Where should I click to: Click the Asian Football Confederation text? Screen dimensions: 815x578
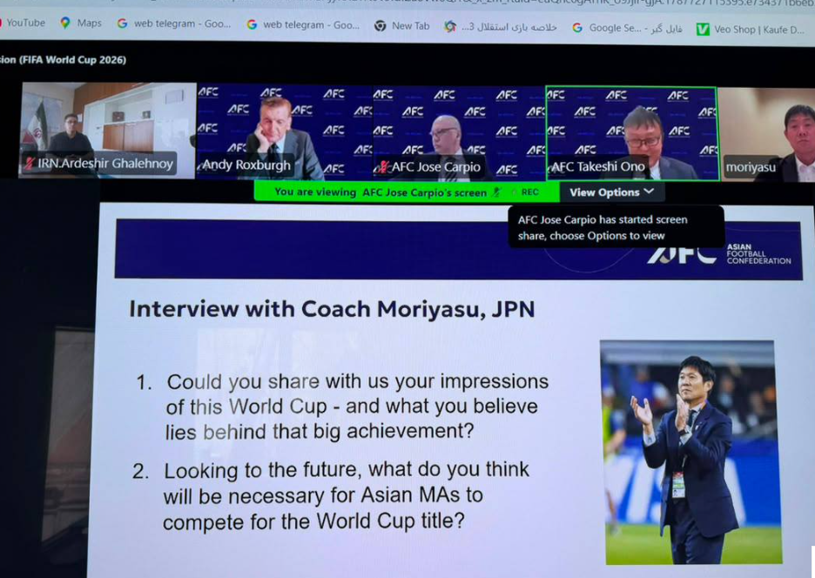click(x=758, y=254)
